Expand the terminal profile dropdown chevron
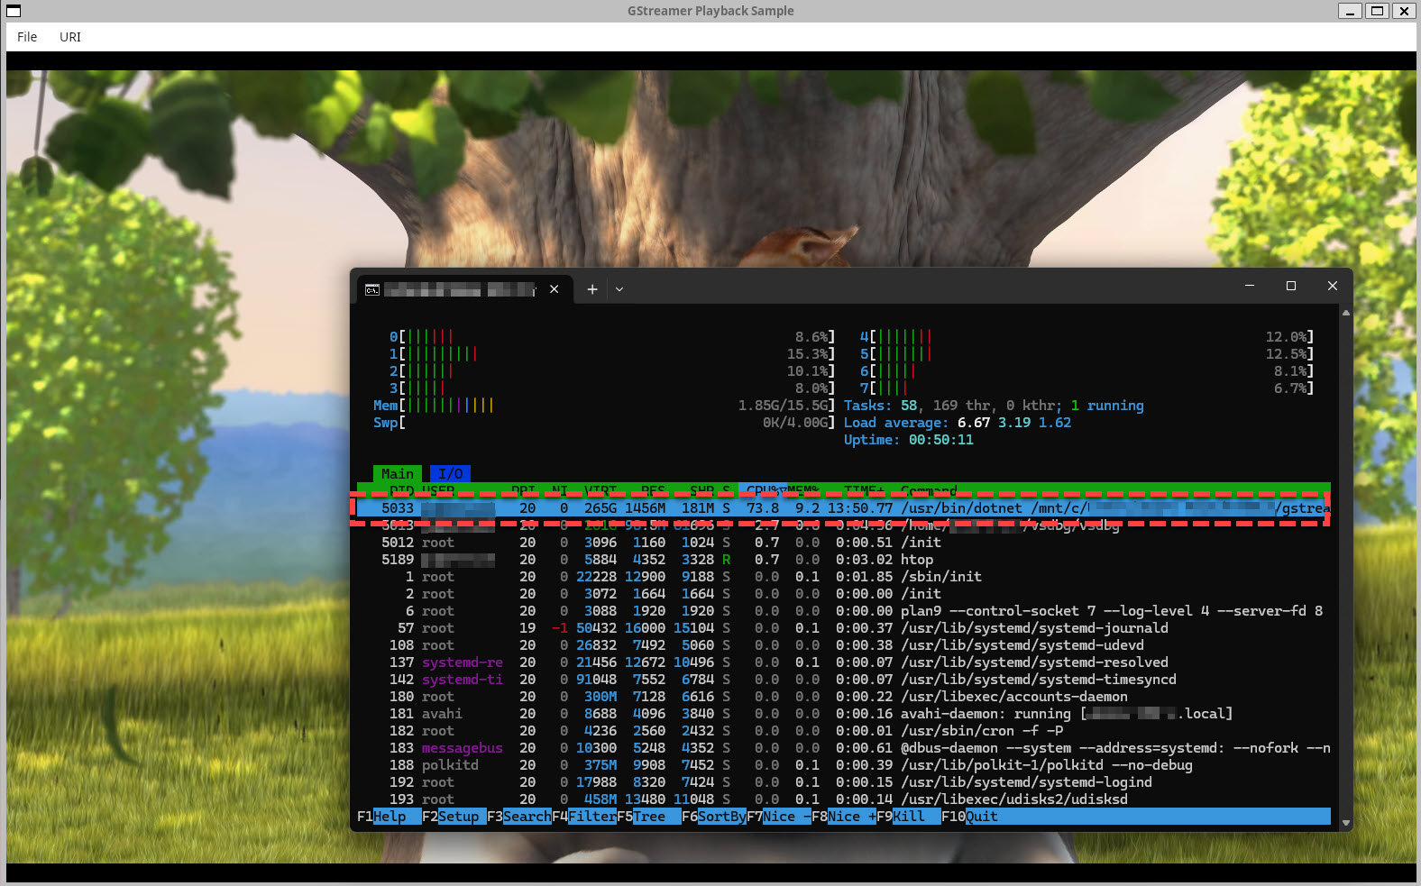This screenshot has height=886, width=1421. click(619, 289)
